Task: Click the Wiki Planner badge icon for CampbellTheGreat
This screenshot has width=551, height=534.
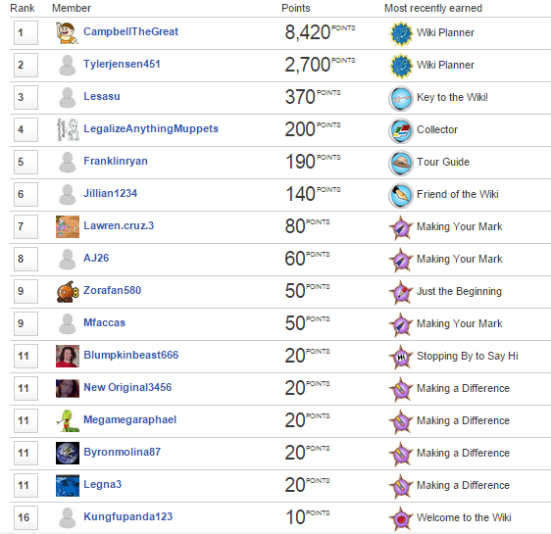Action: 401,33
